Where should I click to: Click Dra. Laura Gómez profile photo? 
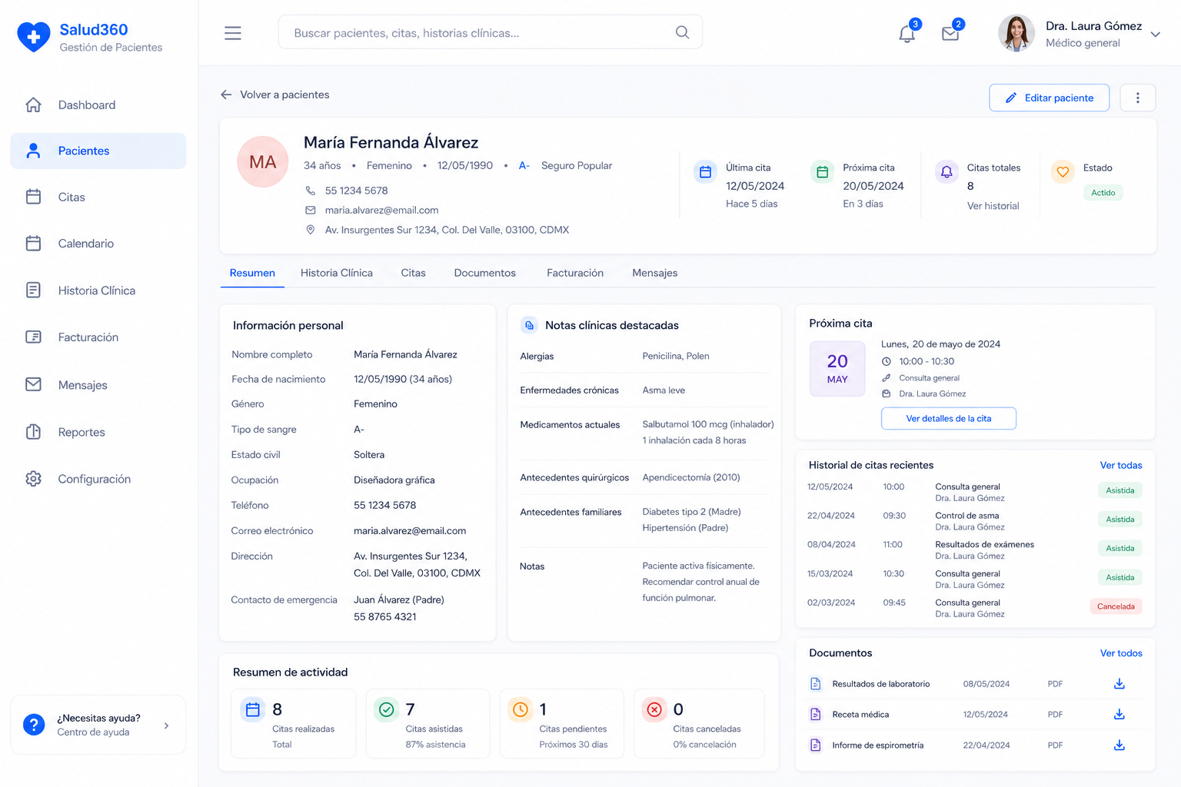click(x=1016, y=33)
